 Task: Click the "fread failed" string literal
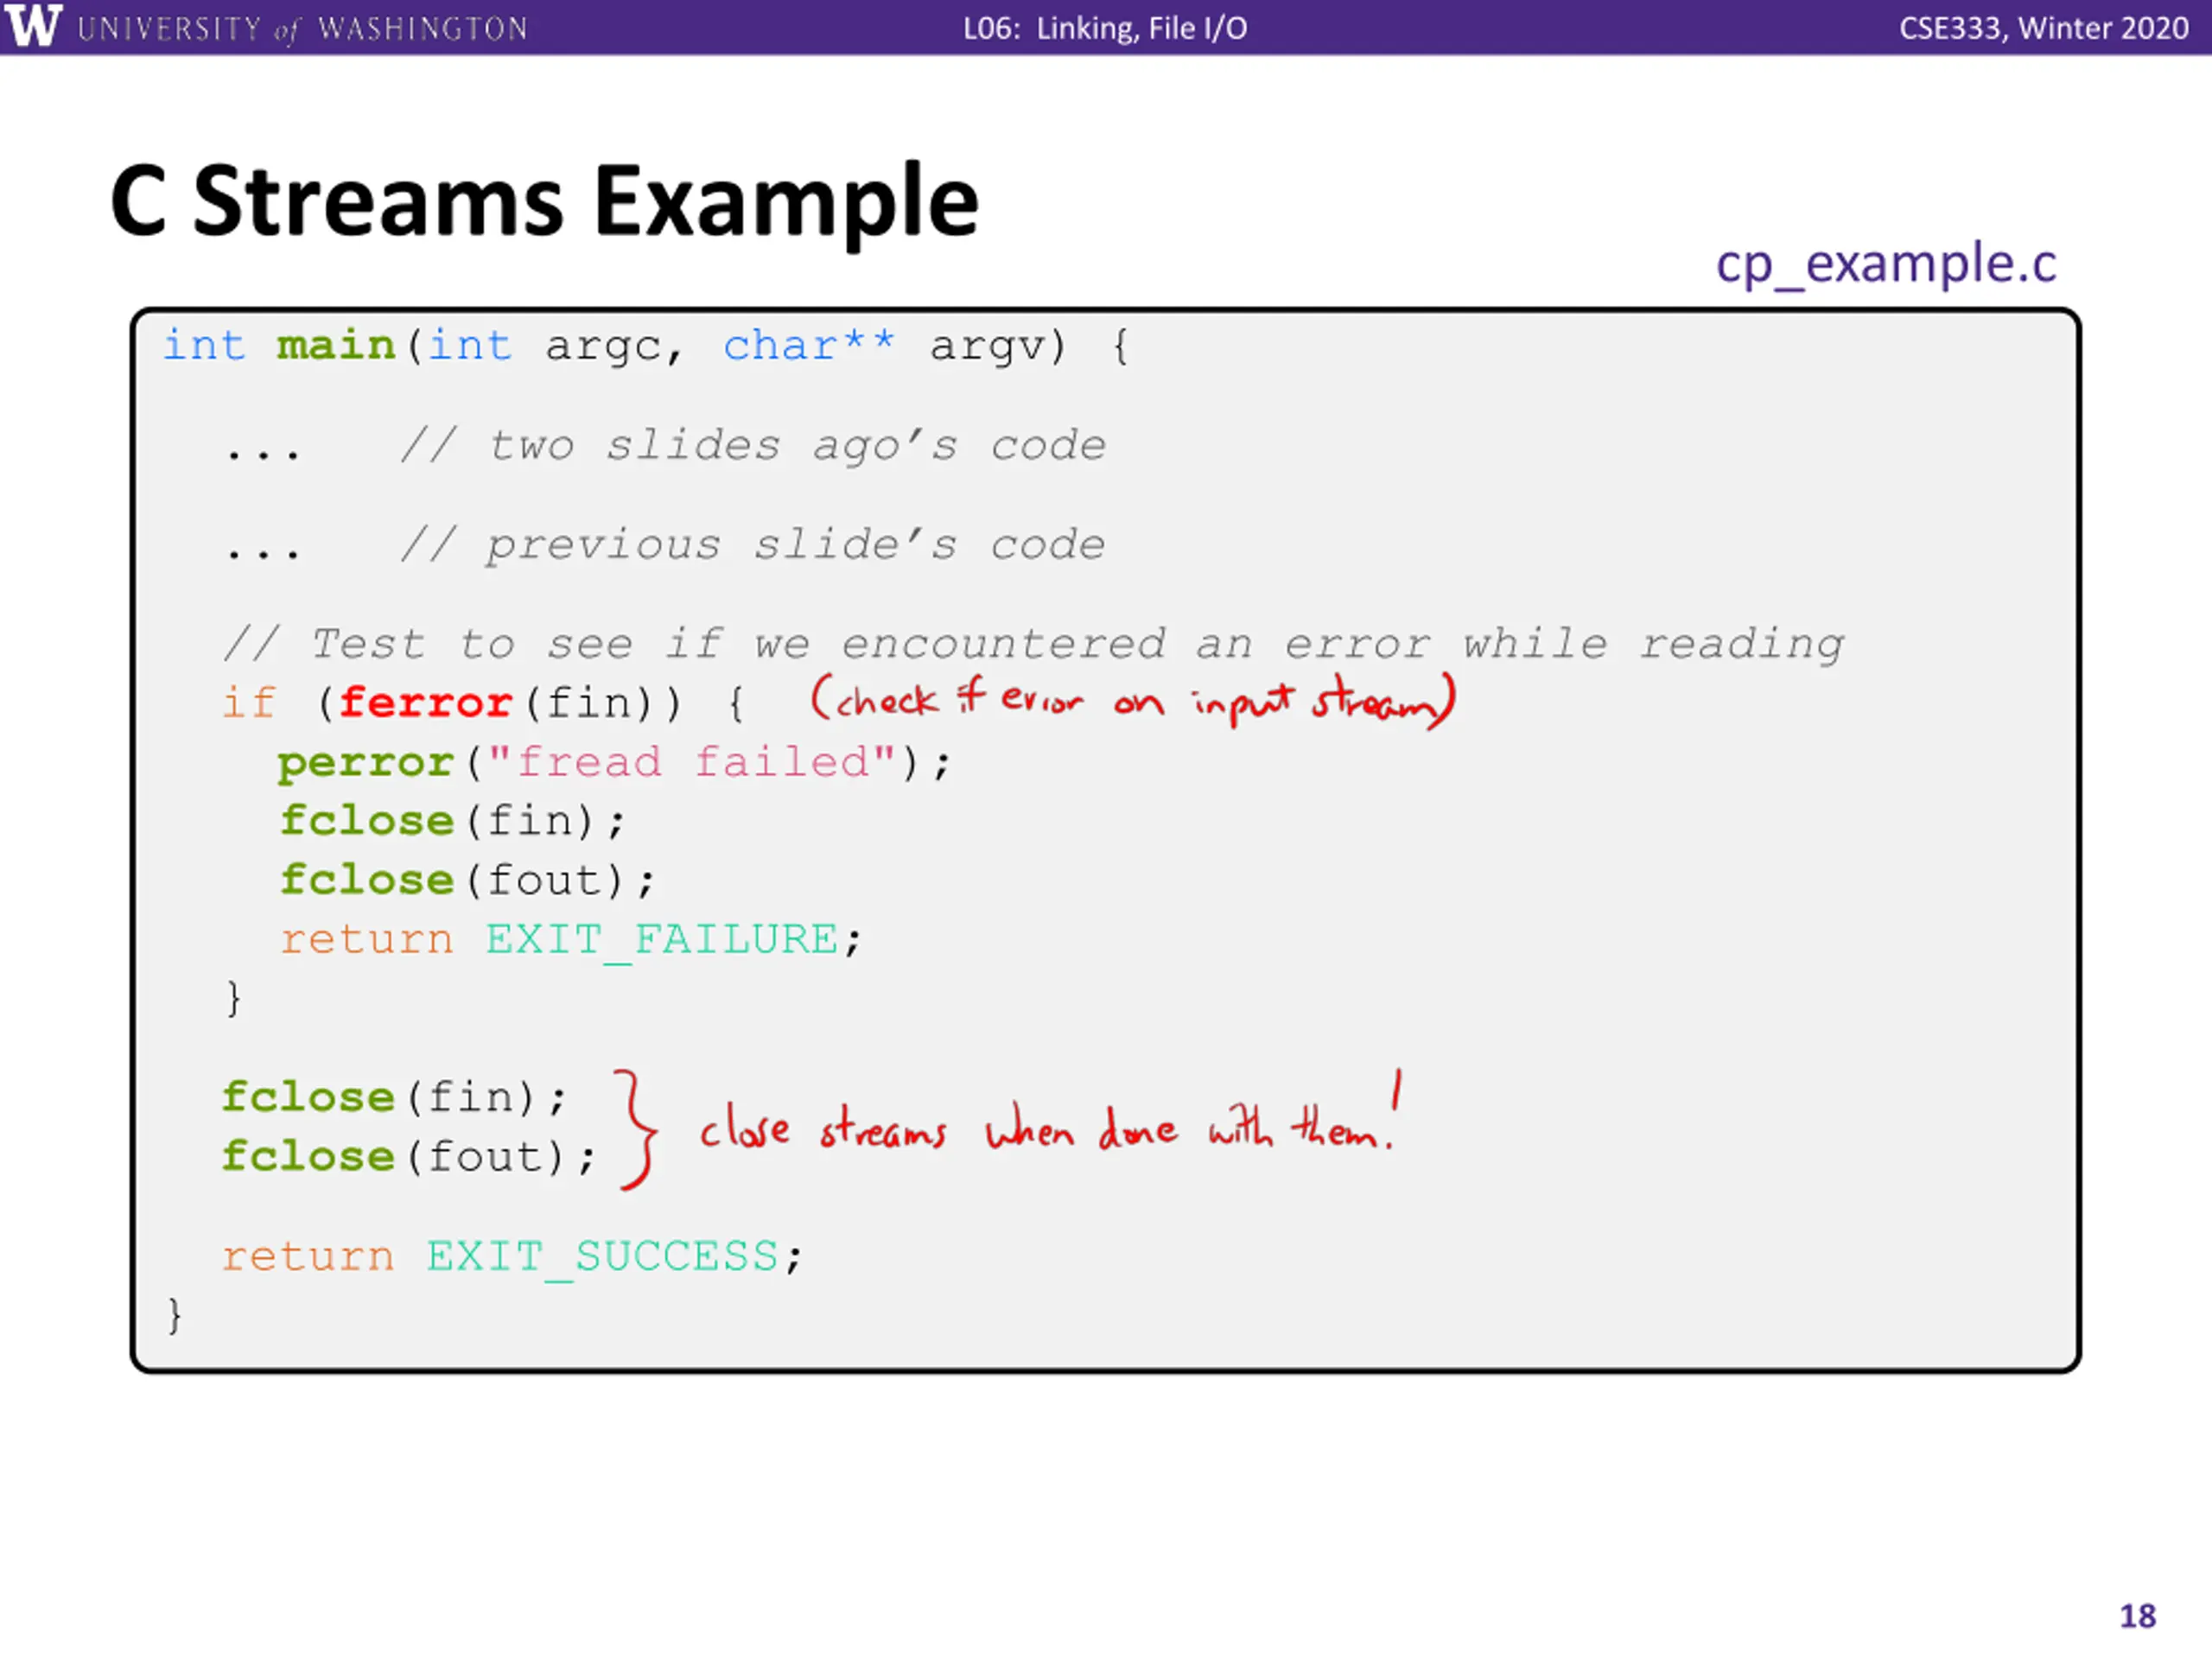click(691, 762)
